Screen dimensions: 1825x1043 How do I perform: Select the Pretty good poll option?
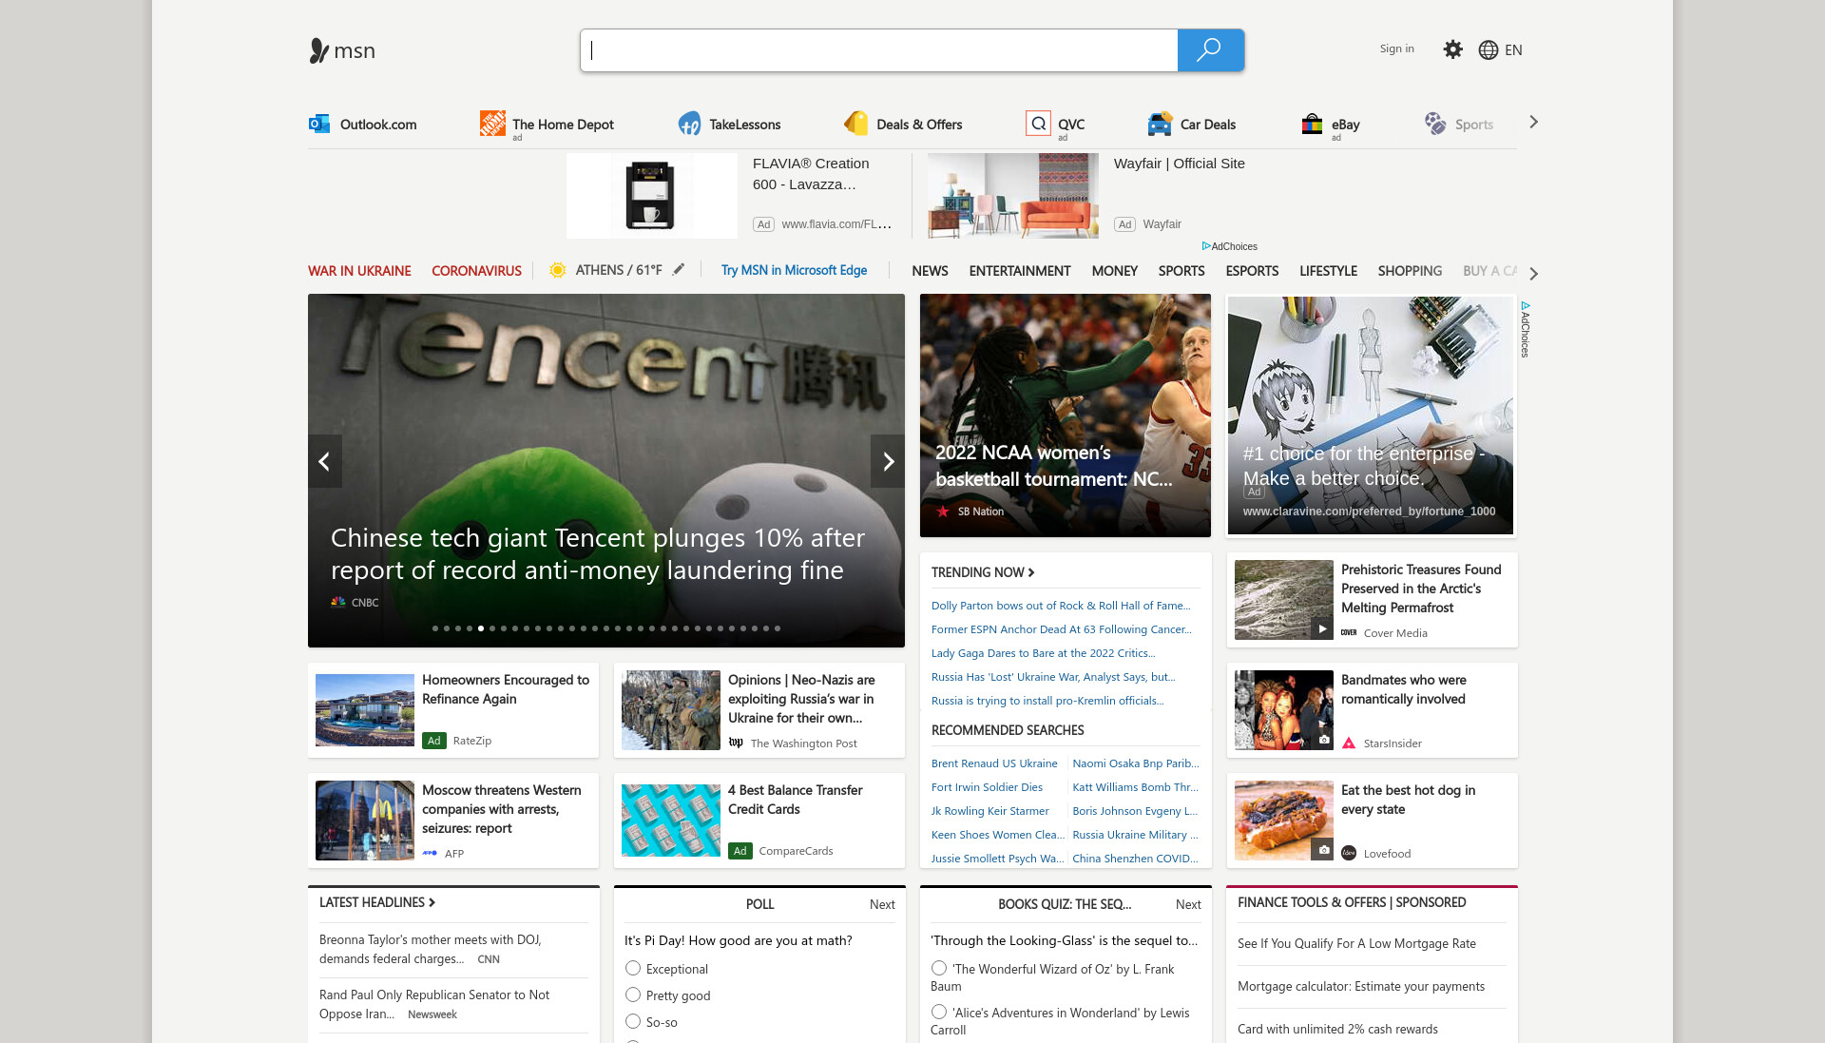pos(633,995)
